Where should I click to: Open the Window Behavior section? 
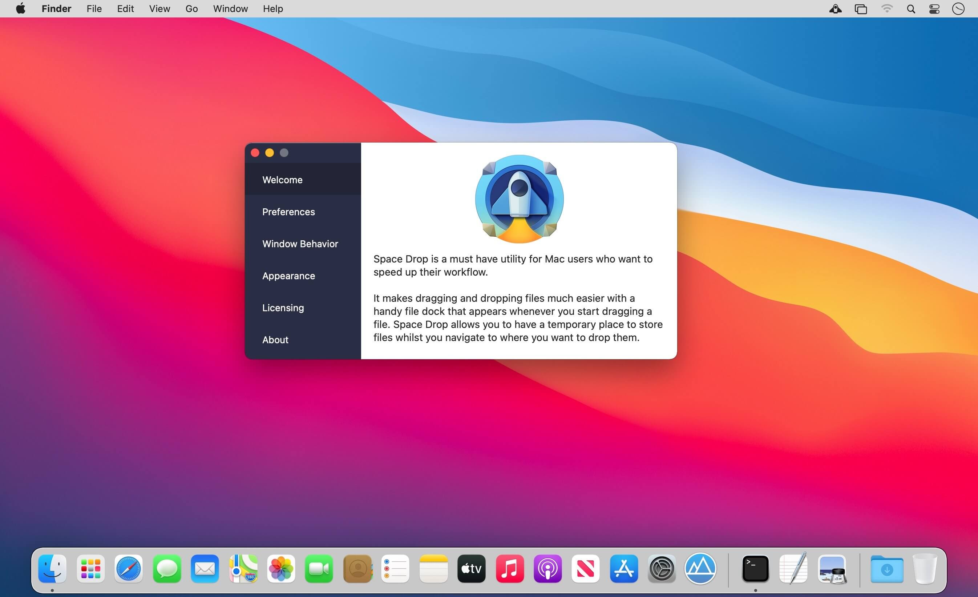tap(303, 244)
